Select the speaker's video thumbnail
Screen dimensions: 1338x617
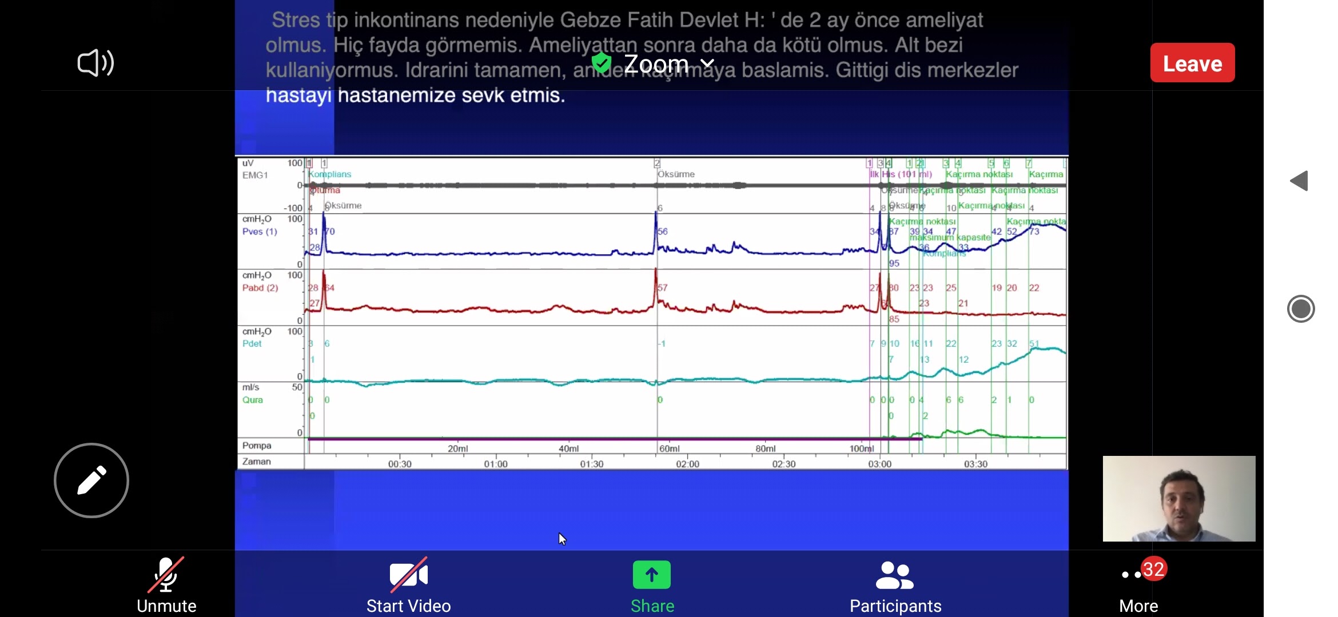1178,499
